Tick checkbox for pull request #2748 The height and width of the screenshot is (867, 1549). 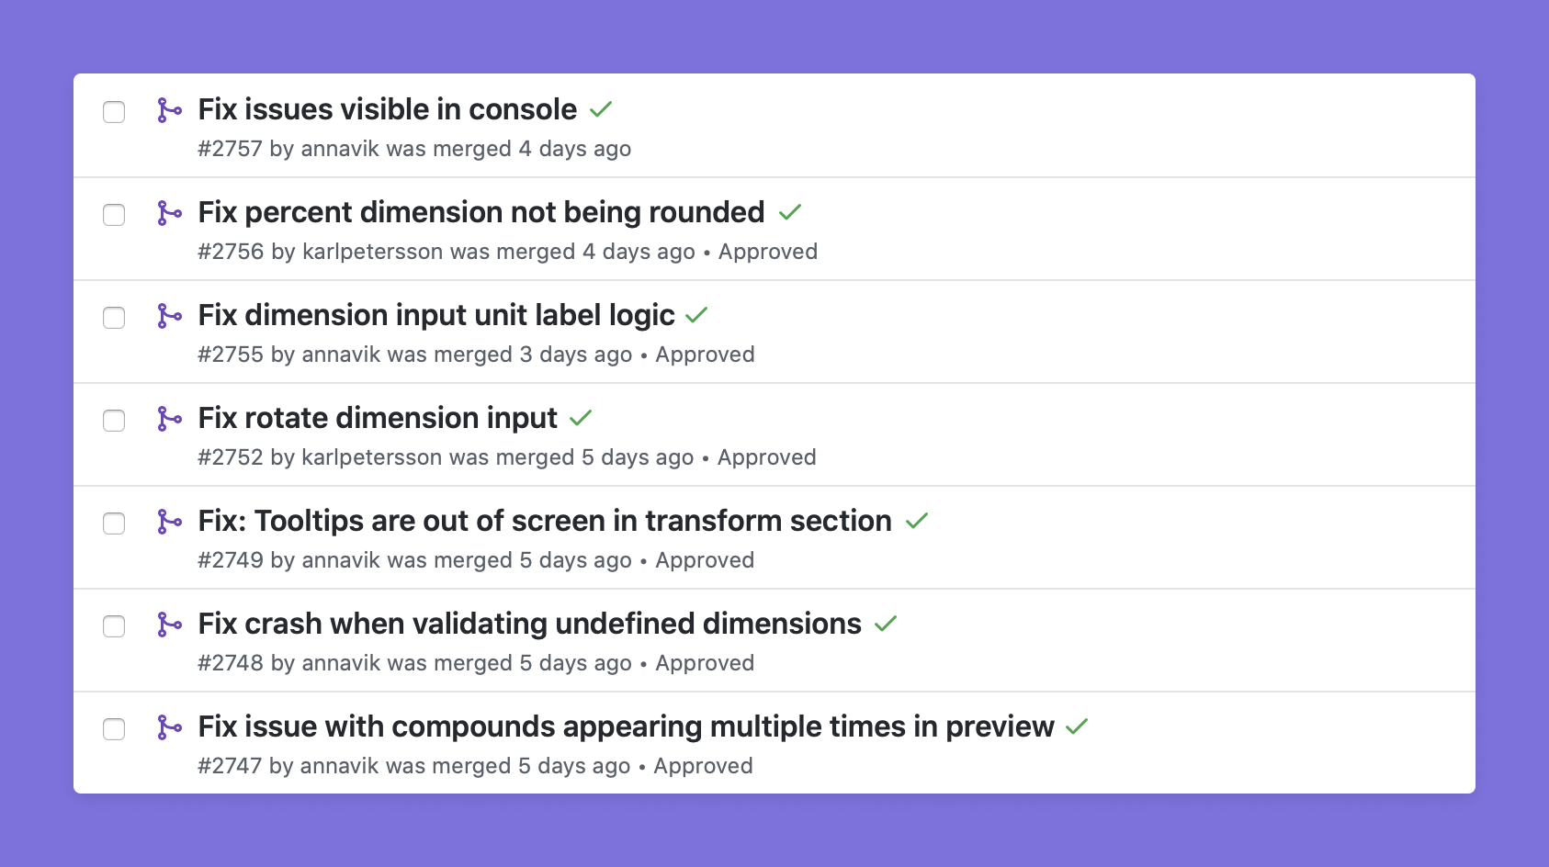point(114,626)
